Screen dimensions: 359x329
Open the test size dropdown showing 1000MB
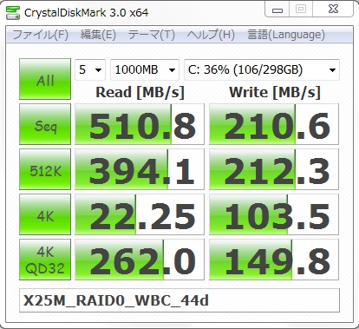pyautogui.click(x=145, y=69)
